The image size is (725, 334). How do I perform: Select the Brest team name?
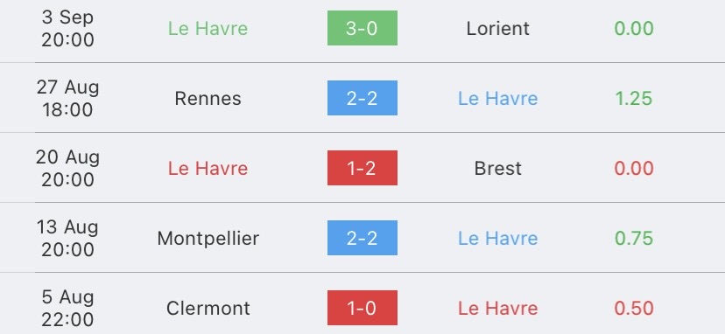tap(497, 168)
